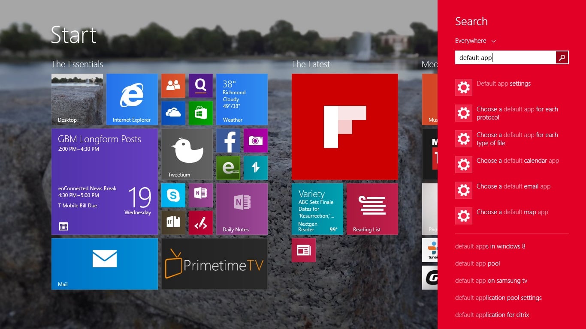Launch the Facebook app tile

pos(228,141)
